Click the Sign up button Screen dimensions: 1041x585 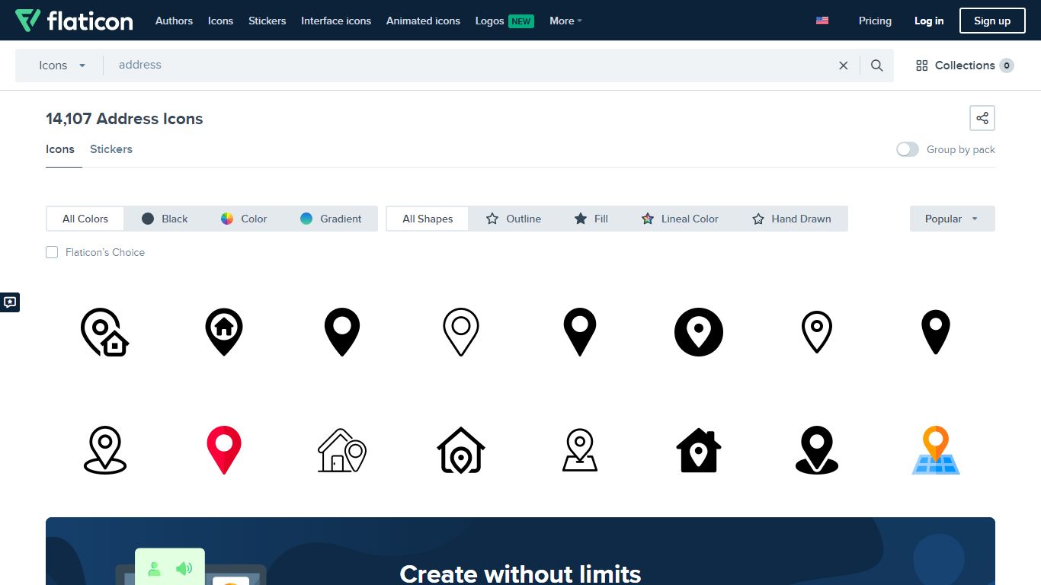click(992, 21)
